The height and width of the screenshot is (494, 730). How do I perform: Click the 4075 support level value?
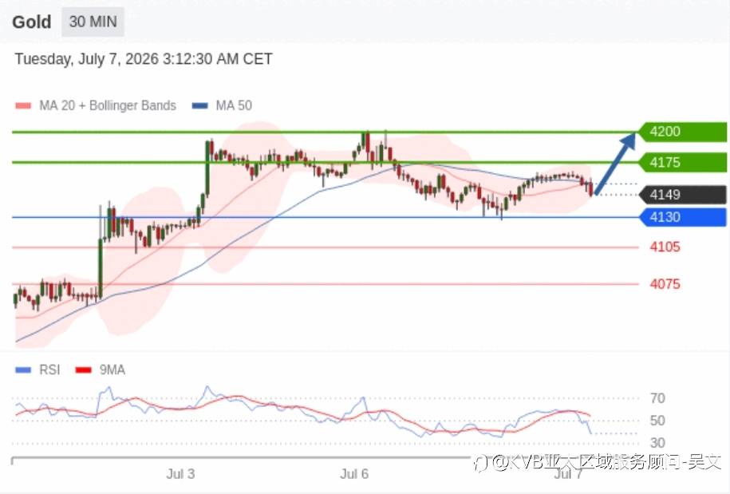[665, 284]
